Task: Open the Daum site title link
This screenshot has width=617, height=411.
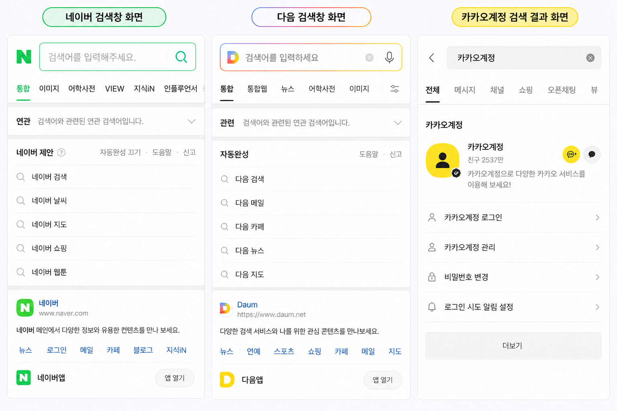Action: [247, 305]
